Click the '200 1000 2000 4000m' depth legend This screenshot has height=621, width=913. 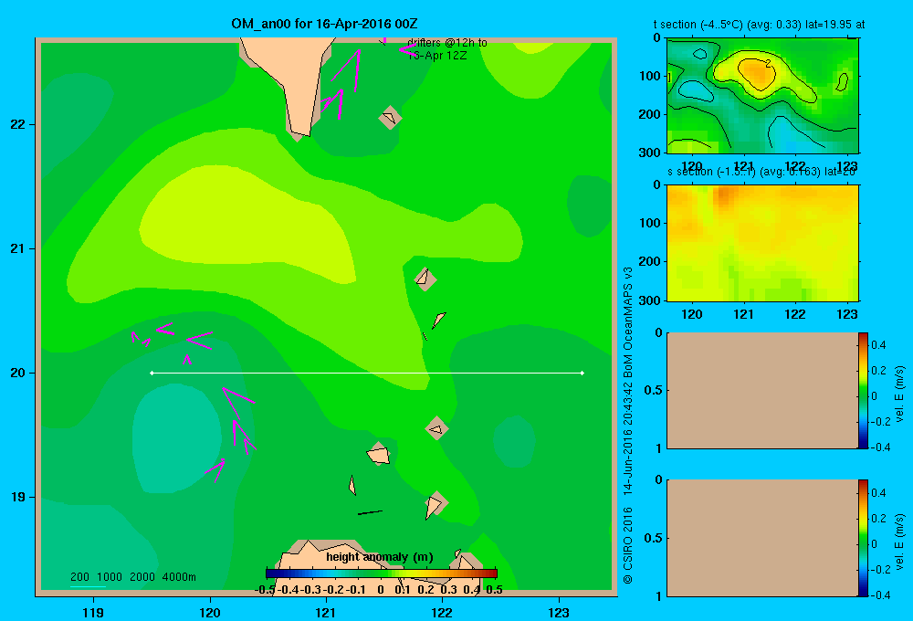tap(132, 577)
